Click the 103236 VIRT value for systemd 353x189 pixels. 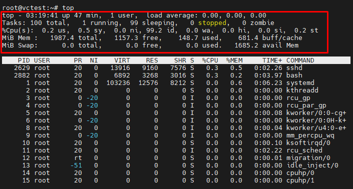click(118, 83)
